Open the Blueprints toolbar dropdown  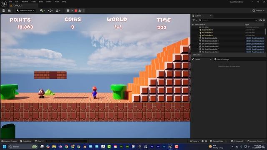click(x=50, y=10)
